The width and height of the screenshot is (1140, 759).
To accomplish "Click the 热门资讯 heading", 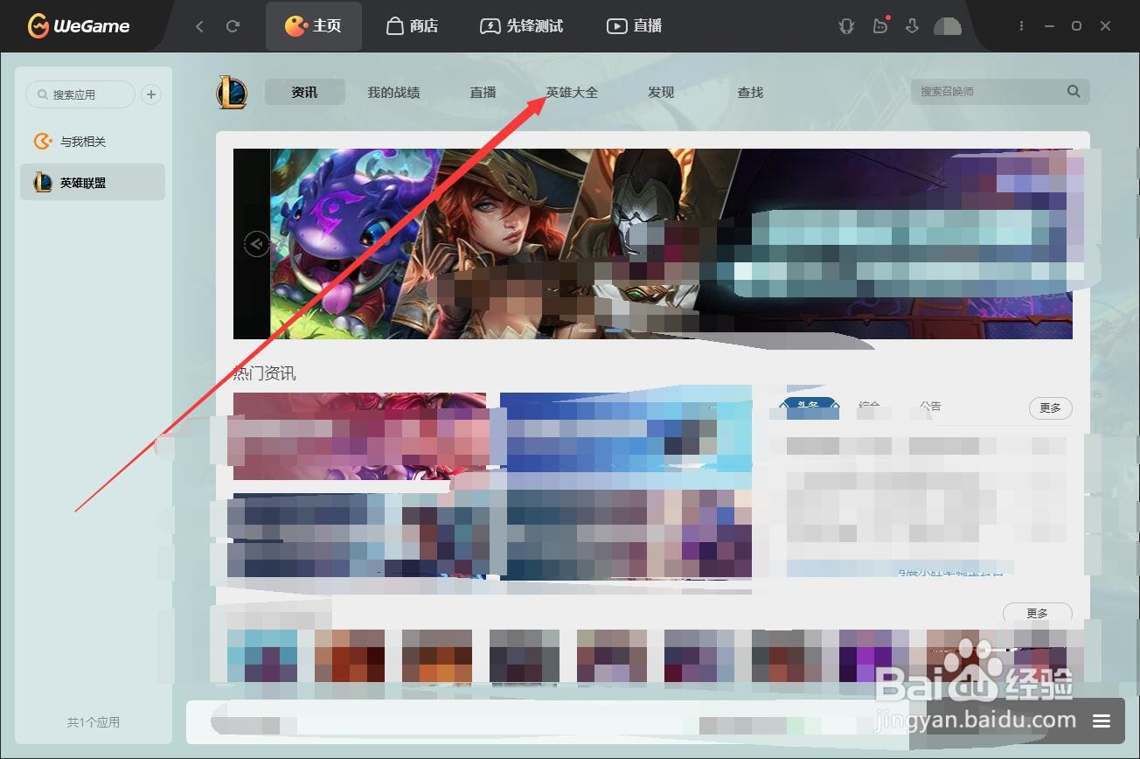I will coord(265,373).
